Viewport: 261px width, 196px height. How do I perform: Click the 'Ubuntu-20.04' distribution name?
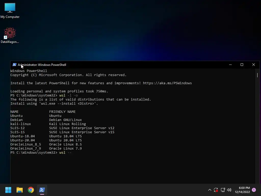(23, 140)
